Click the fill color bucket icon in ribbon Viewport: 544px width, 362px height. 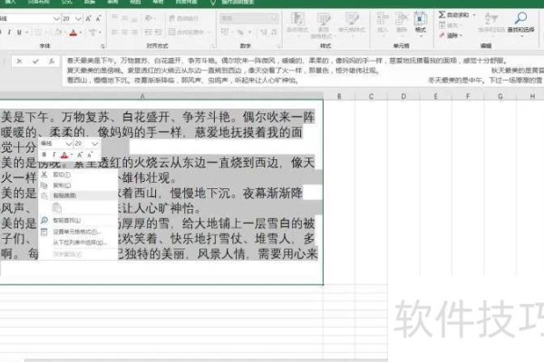[58, 33]
